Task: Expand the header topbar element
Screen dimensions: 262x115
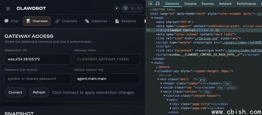Action: point(161,84)
